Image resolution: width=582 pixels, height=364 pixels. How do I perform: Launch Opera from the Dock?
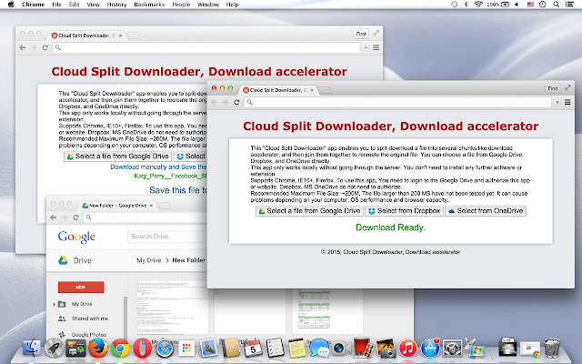coord(142,348)
